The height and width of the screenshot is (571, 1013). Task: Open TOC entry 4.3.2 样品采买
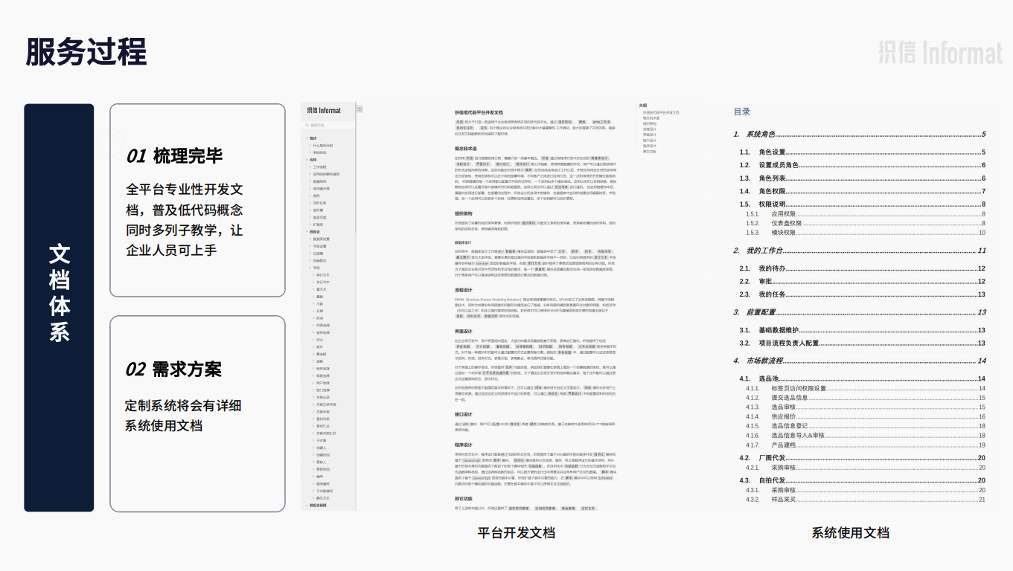(x=866, y=500)
